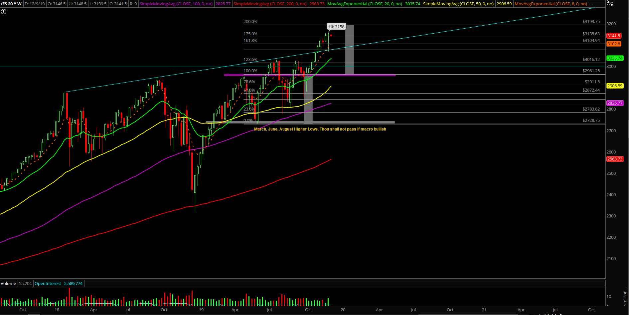The height and width of the screenshot is (315, 629).
Task: Select the SimpleMovingAvg (CLOSE, 200) study label
Action: (x=270, y=4)
